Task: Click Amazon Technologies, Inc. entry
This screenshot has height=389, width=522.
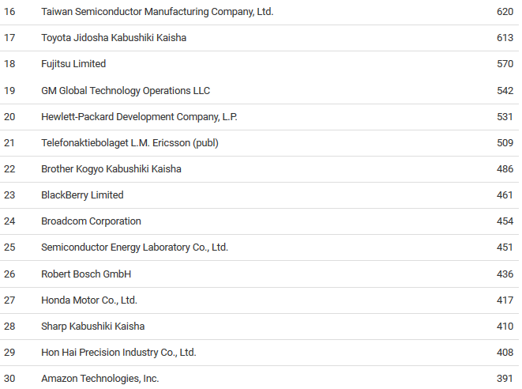Action: pyautogui.click(x=100, y=379)
